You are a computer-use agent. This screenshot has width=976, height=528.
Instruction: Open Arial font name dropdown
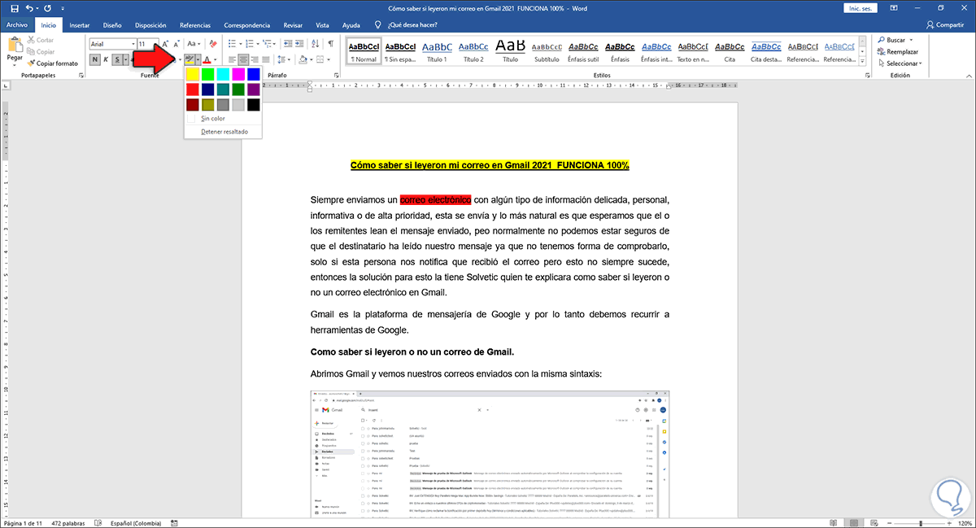pyautogui.click(x=133, y=43)
